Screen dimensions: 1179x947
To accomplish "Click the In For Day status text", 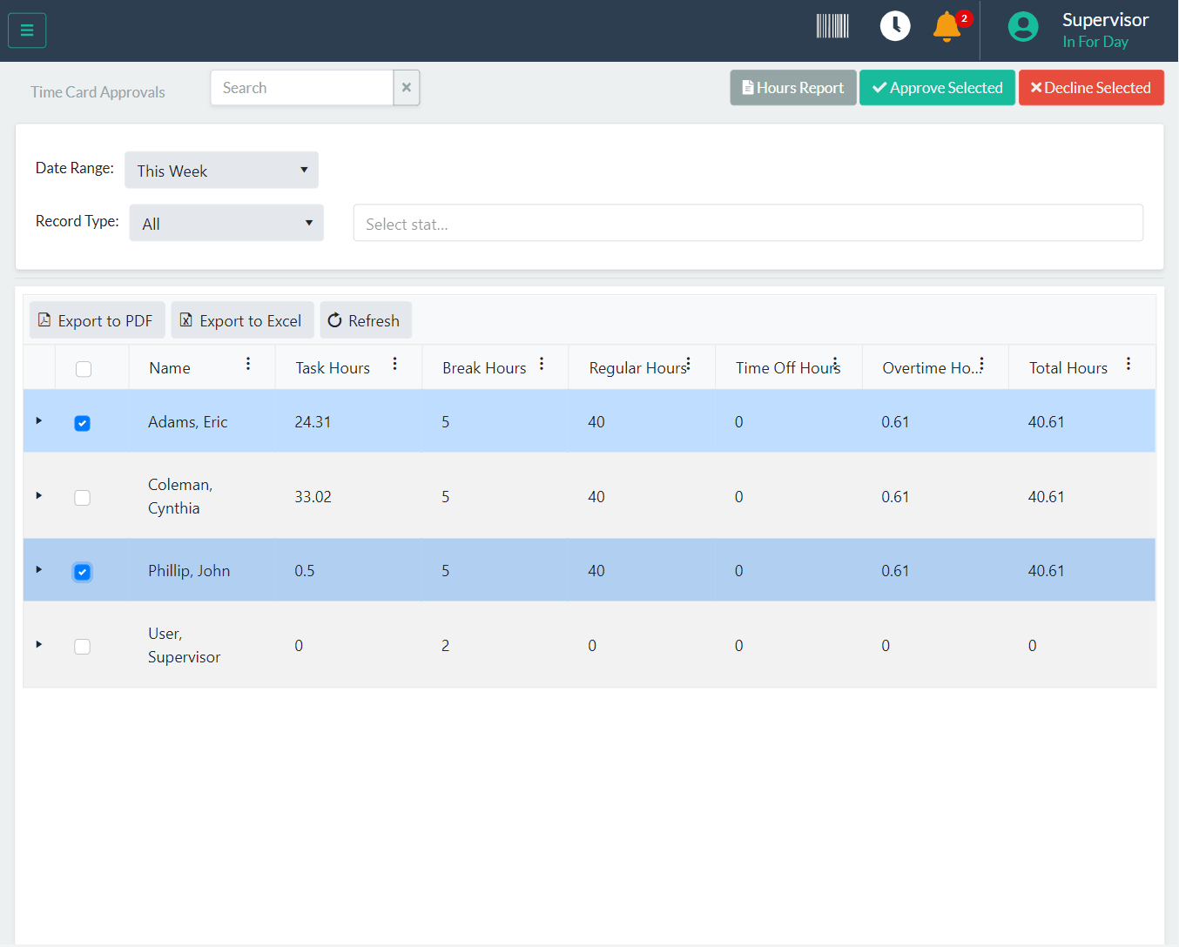I will (x=1095, y=42).
